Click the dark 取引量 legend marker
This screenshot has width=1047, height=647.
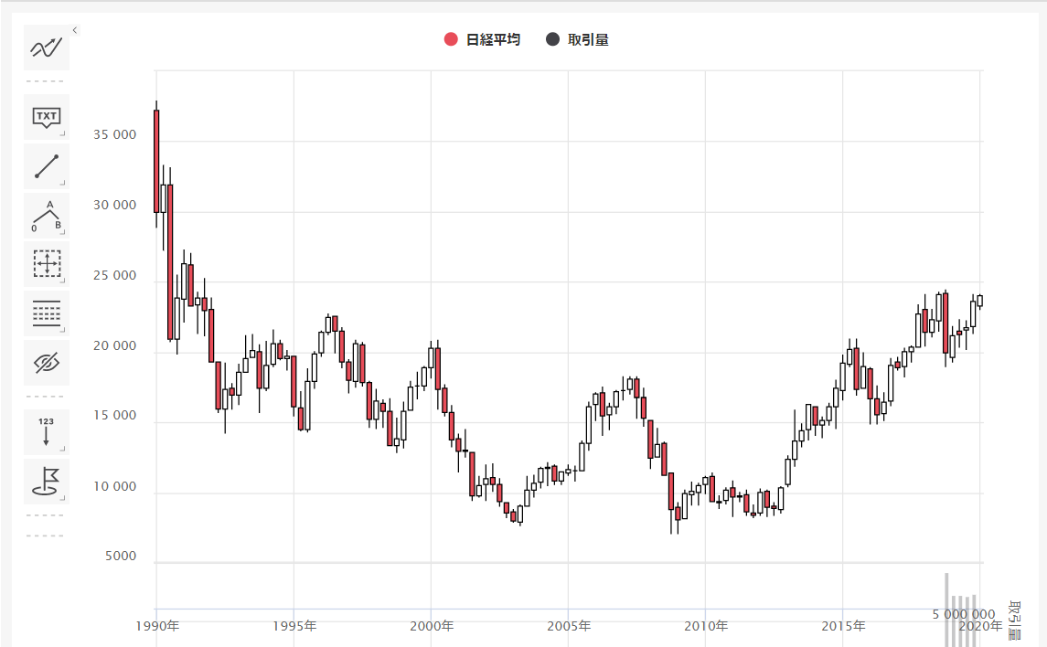[x=552, y=39]
